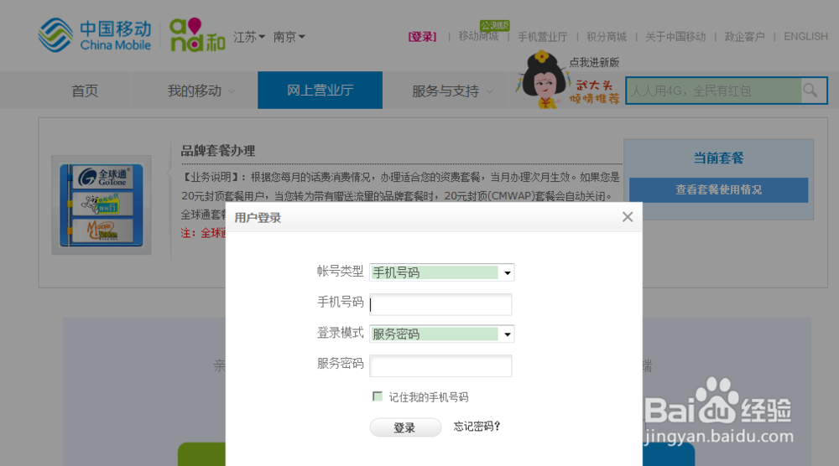This screenshot has height=466, width=839.
Task: Click the China Mobile logo
Action: [95, 35]
